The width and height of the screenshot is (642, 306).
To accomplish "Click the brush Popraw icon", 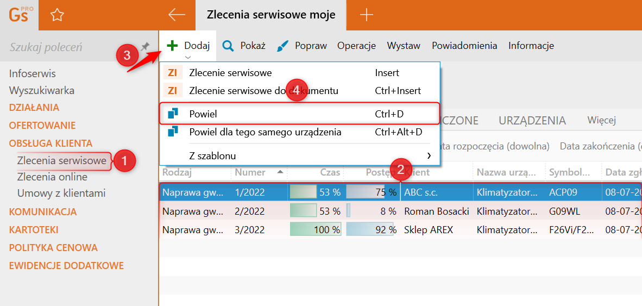I will pos(282,46).
